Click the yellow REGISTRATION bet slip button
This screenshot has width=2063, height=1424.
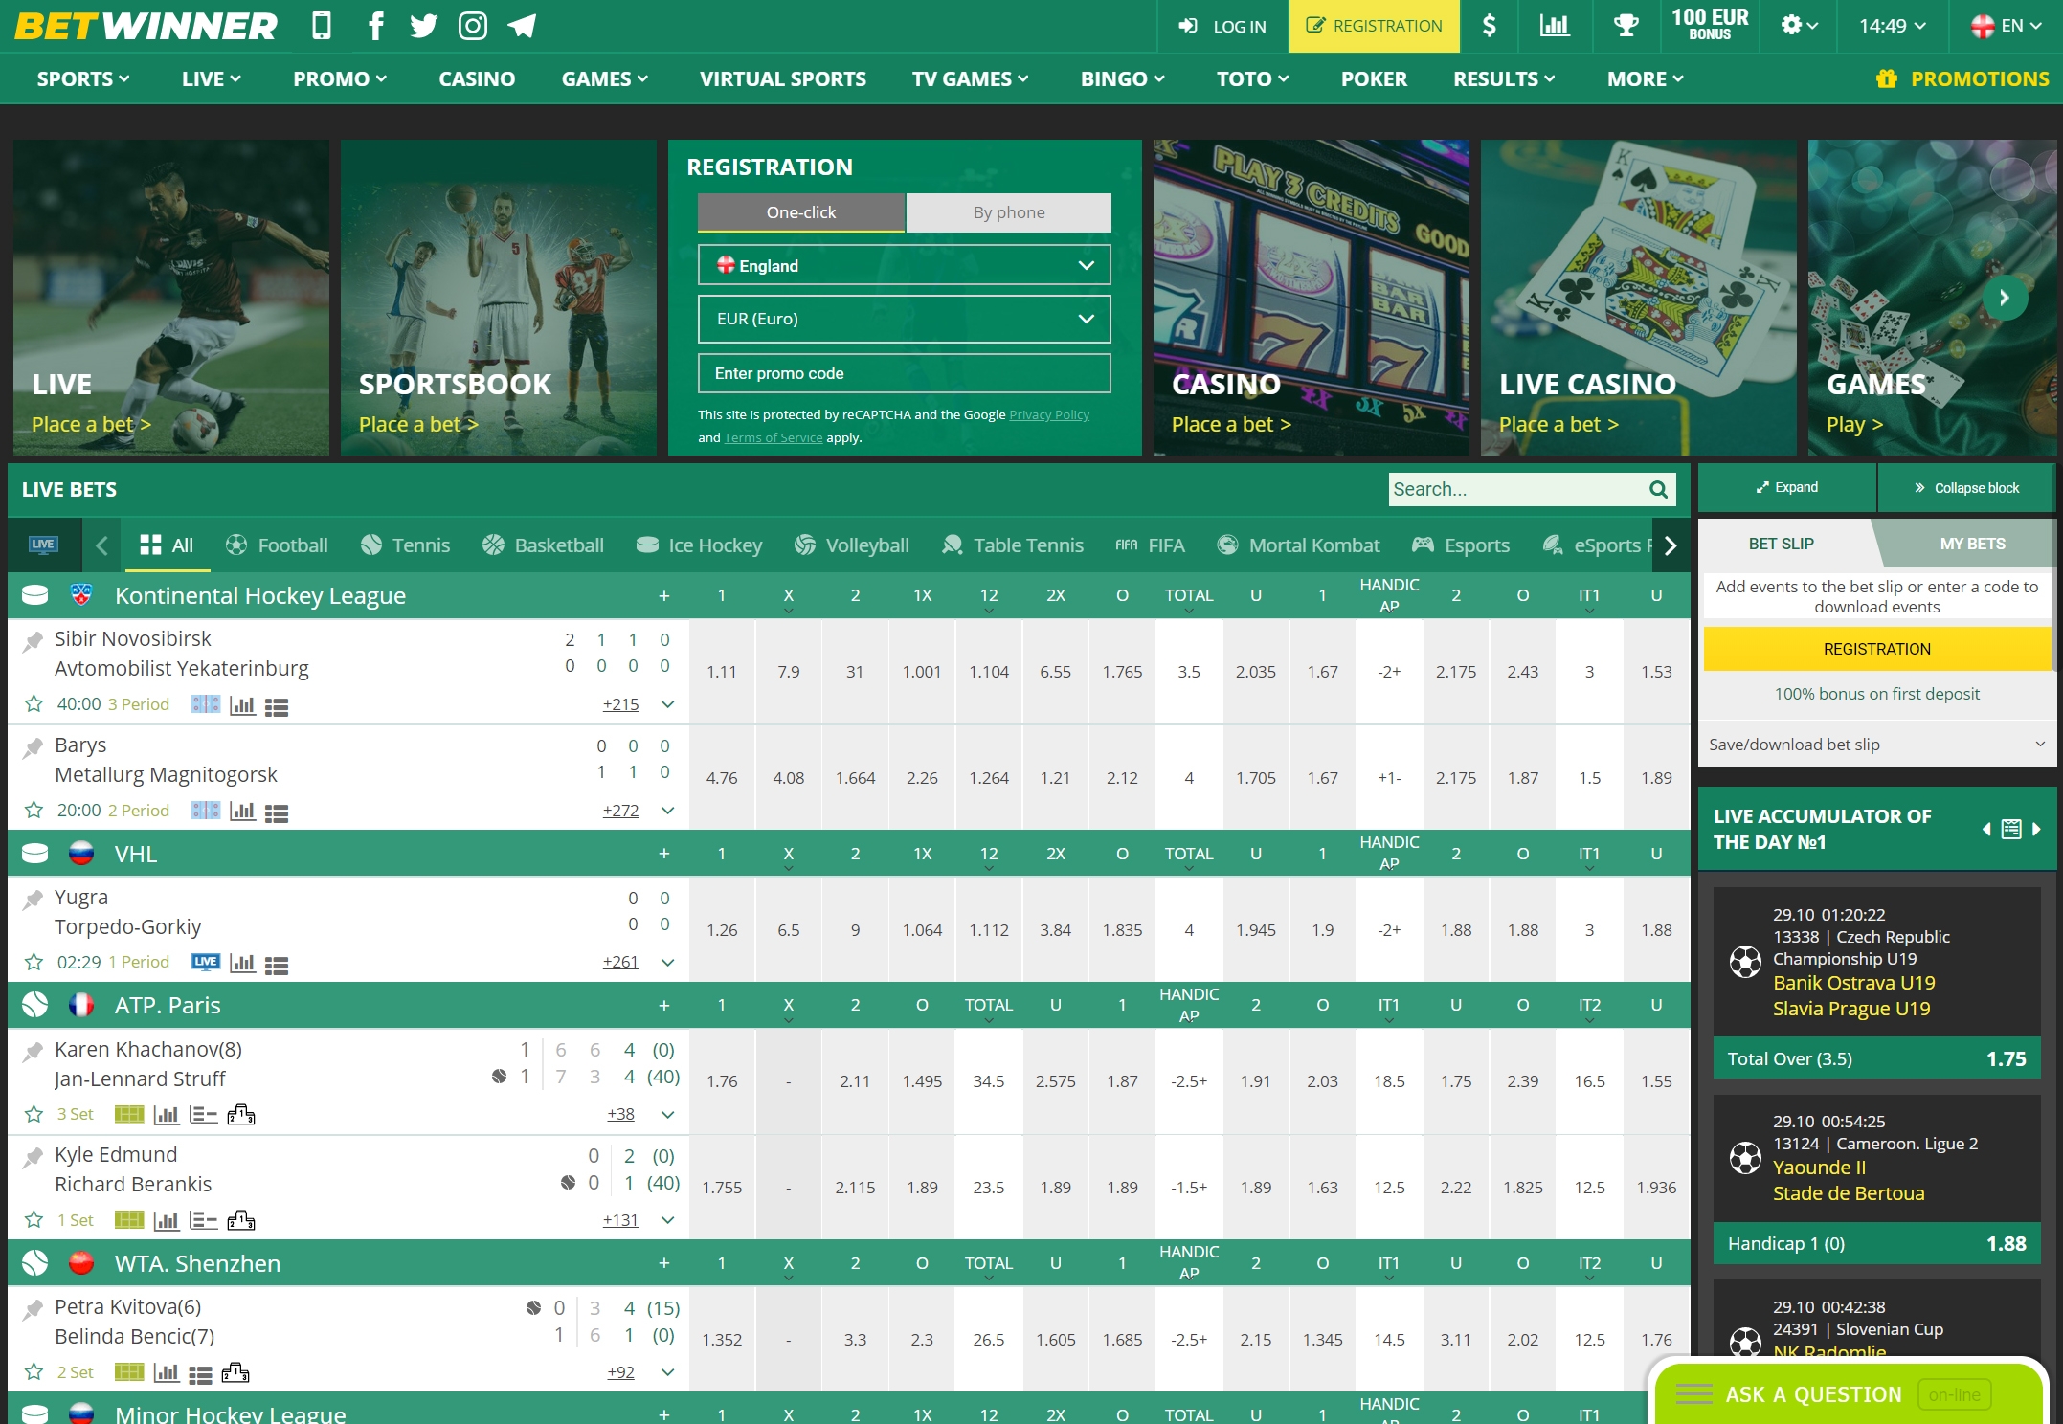coord(1875,648)
